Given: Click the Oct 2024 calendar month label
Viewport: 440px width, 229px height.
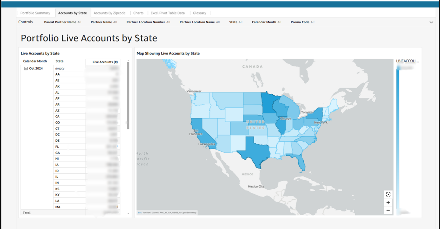Looking at the screenshot, I should [x=36, y=69].
